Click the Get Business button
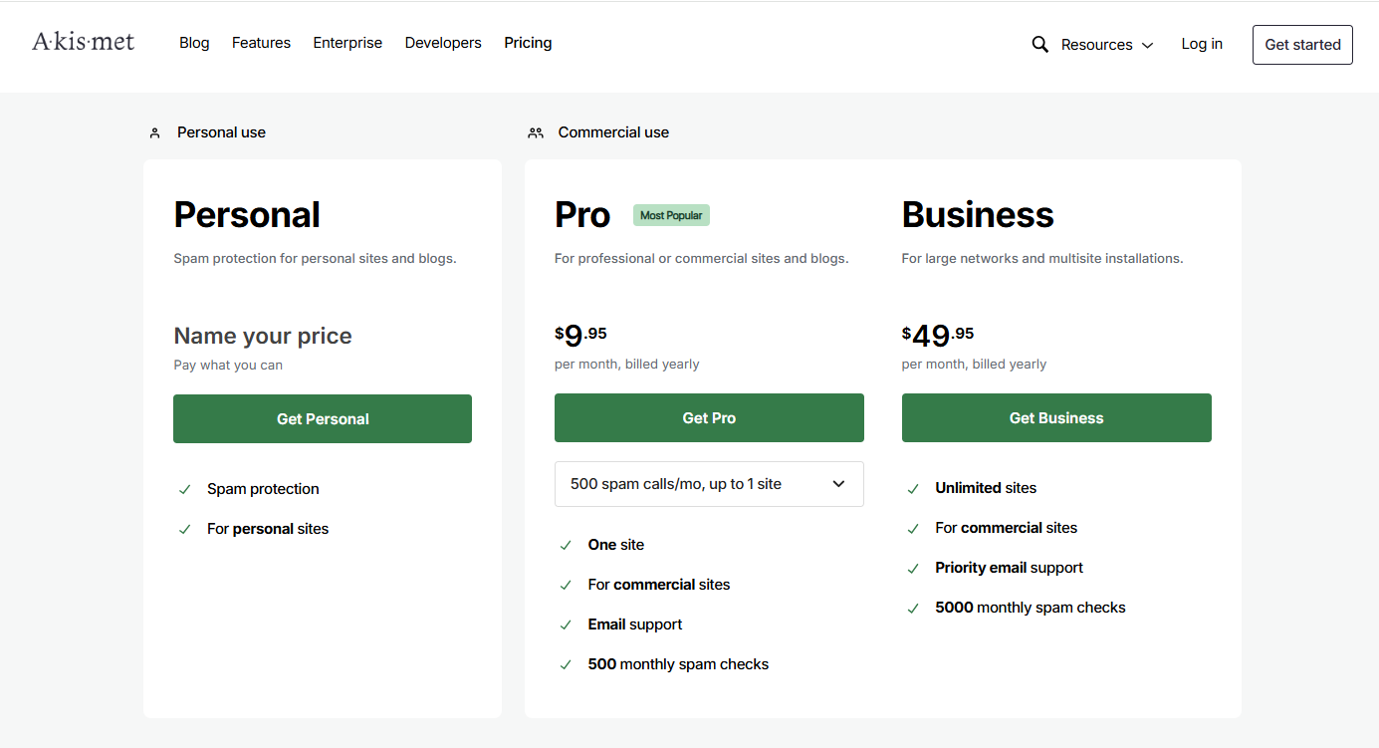The image size is (1379, 748). click(x=1056, y=418)
